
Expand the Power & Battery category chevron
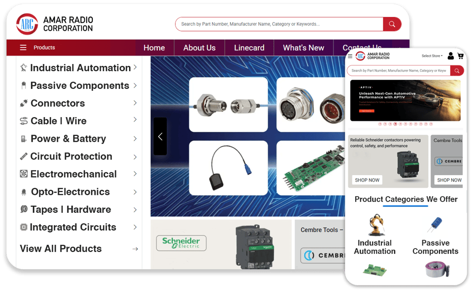135,138
